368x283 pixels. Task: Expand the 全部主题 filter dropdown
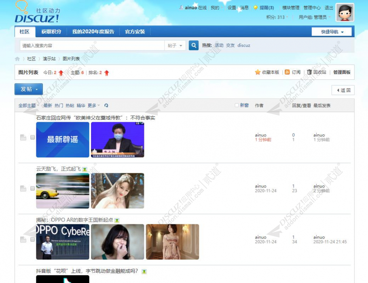[29, 106]
